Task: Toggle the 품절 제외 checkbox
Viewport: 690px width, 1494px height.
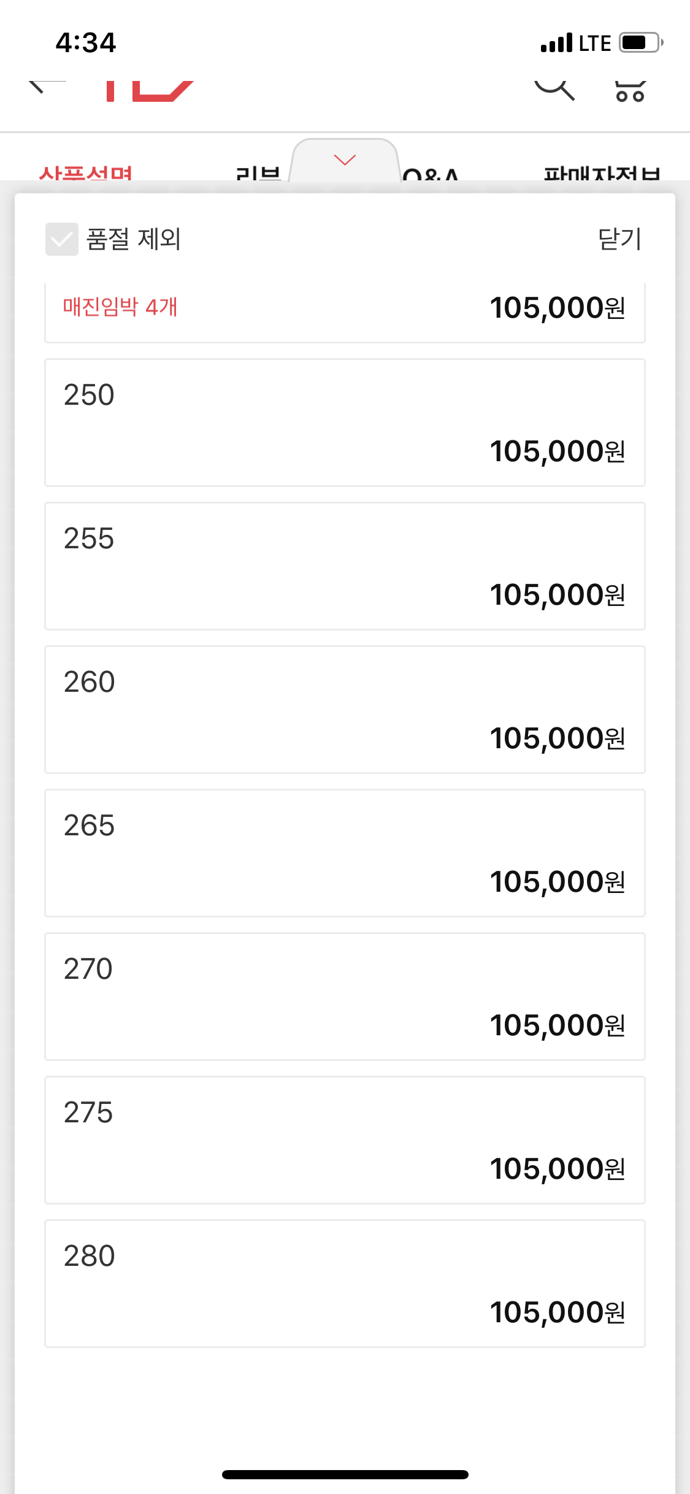Action: pos(62,239)
